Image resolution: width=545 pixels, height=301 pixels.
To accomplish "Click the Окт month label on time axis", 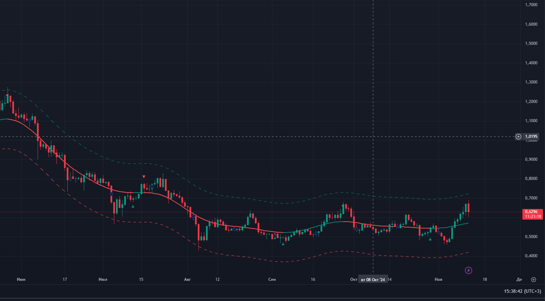I will (x=354, y=279).
